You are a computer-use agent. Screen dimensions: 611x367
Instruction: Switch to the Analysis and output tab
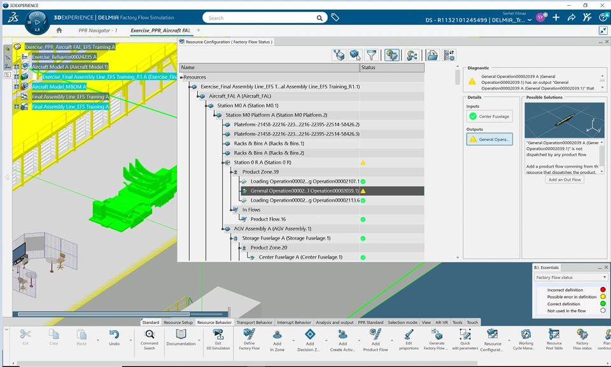click(x=334, y=323)
